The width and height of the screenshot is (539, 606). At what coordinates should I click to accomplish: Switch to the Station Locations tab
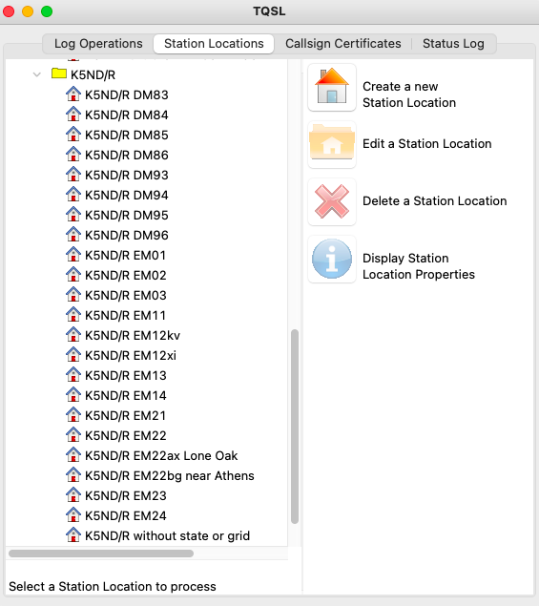[x=214, y=44]
